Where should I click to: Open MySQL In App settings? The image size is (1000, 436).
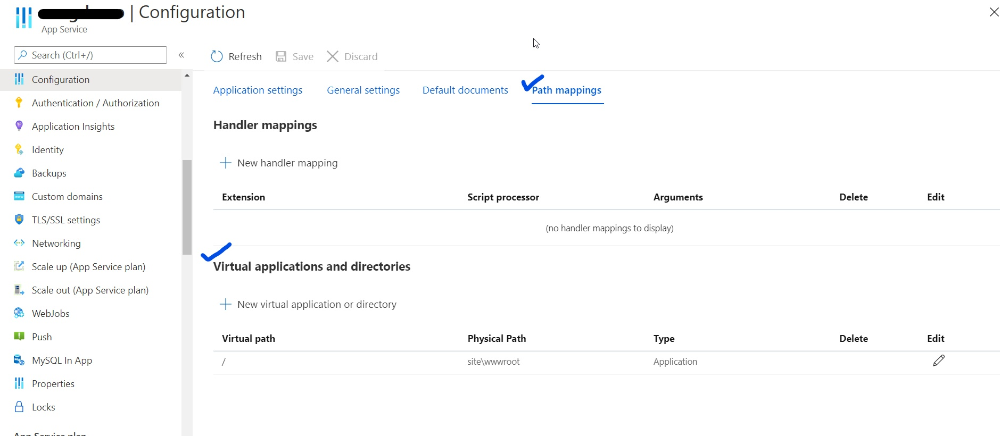coord(62,360)
